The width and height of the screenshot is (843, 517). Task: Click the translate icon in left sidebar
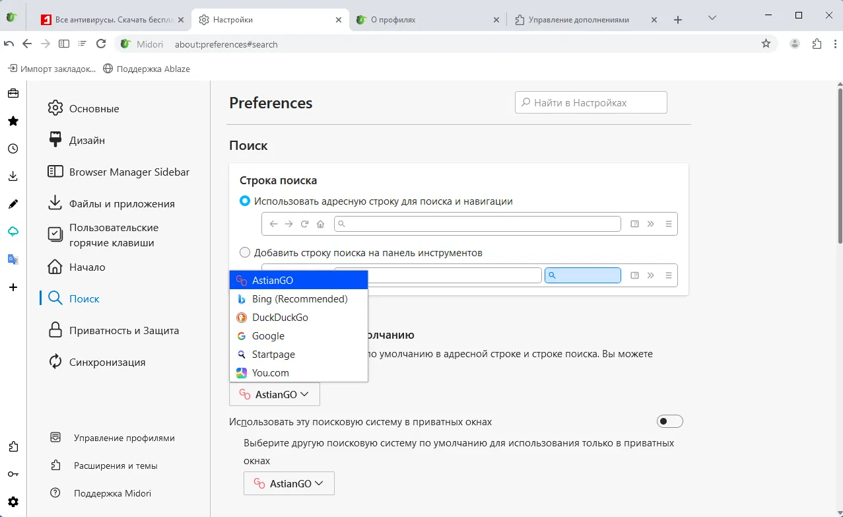tap(13, 259)
